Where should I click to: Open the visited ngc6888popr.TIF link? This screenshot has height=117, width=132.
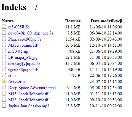pos(23,70)
